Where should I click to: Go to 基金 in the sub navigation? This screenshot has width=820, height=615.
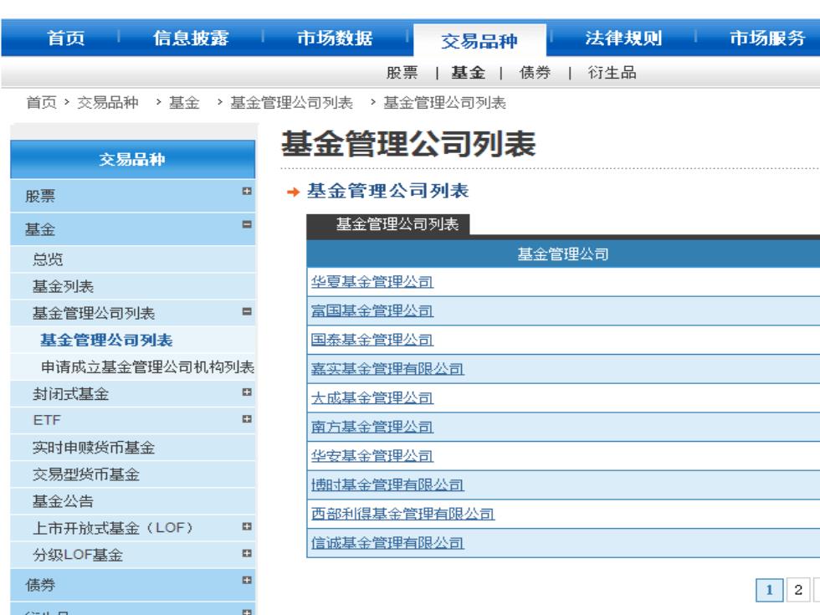[468, 73]
